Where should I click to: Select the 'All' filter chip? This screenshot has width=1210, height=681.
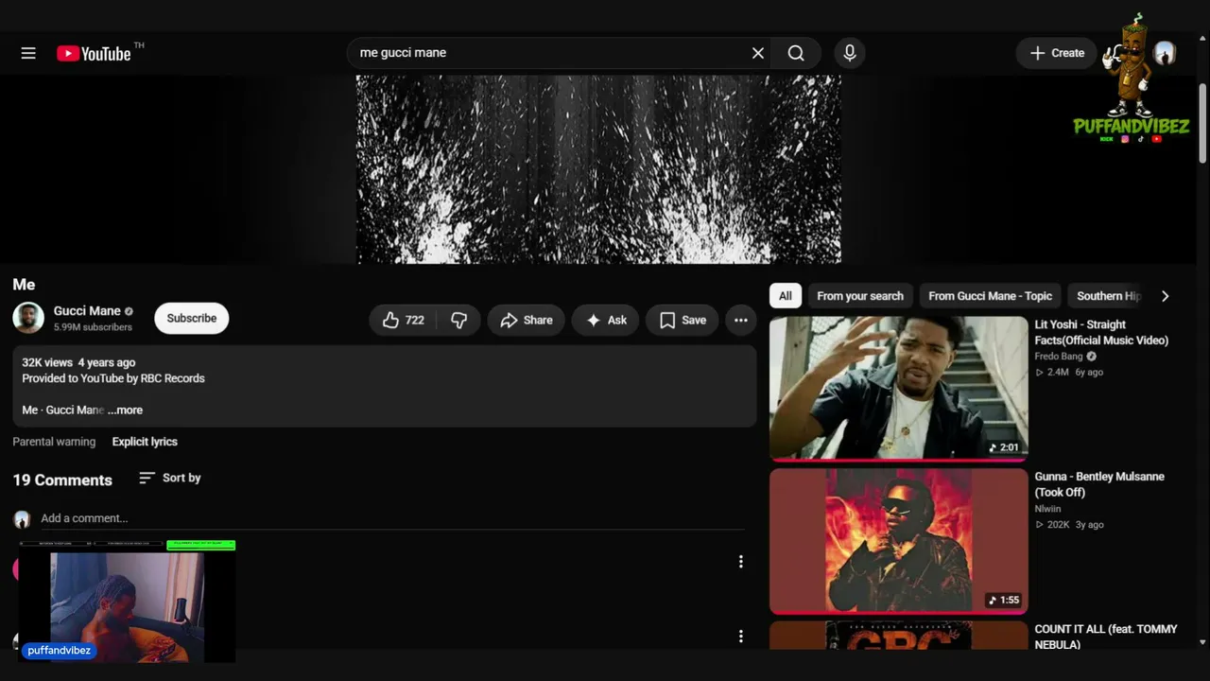coord(786,296)
